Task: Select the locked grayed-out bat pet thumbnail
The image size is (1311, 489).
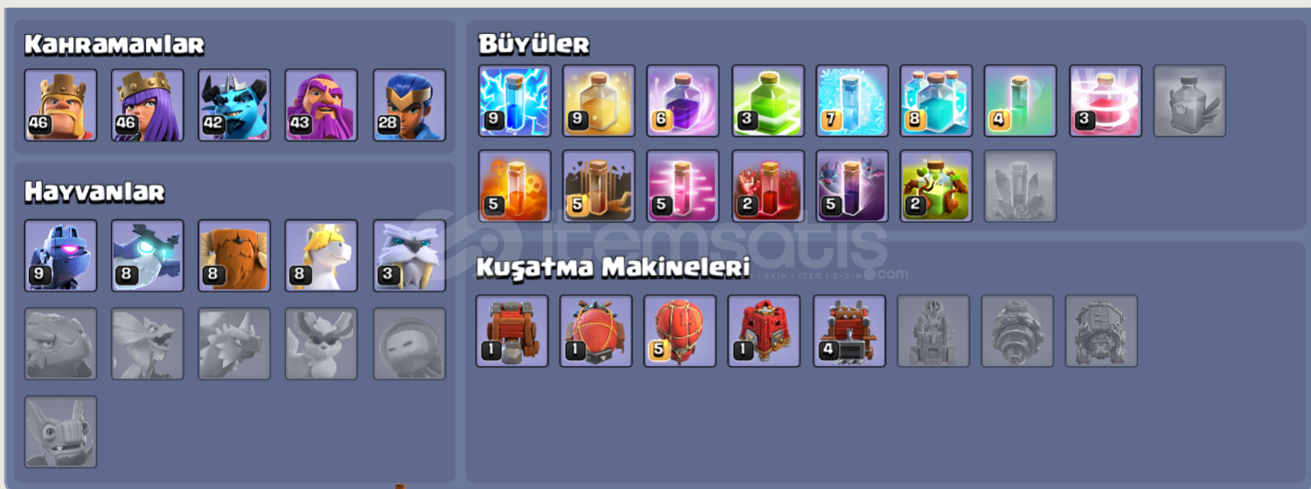Action: point(60,431)
